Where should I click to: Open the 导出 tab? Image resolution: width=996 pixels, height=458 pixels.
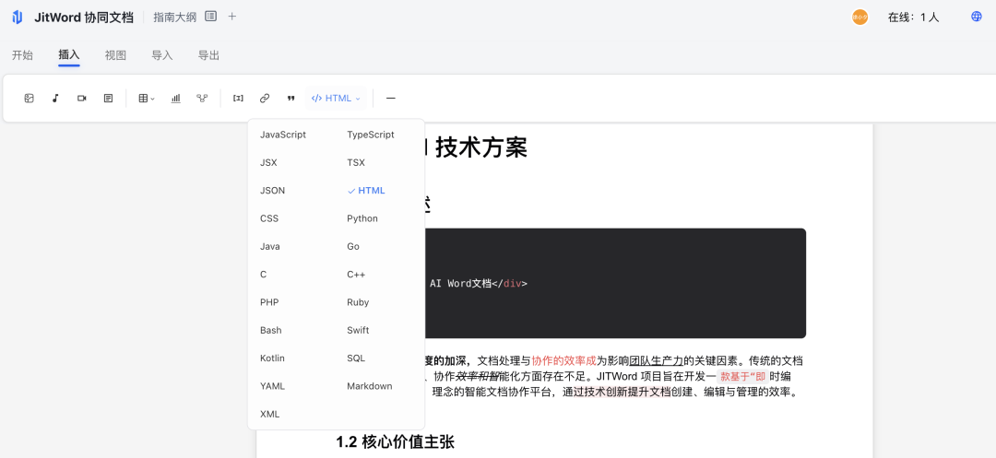pos(209,55)
